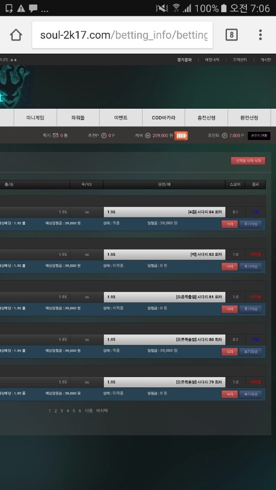Viewport: 276px width, 490px height.
Task: Tap the browser home icon
Action: [16, 35]
